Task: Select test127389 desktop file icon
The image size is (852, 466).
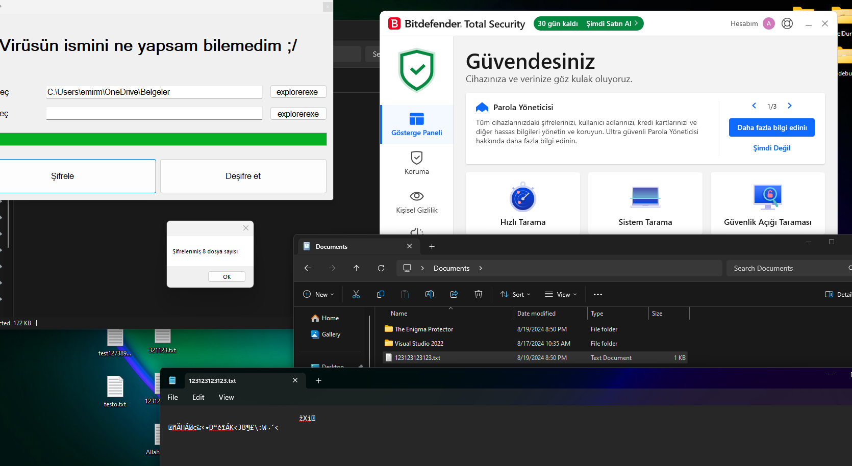Action: [x=115, y=343]
